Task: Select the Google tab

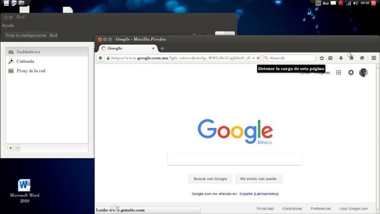Action: (x=128, y=49)
